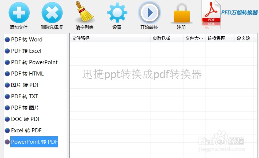Click the blue bullet beside PDF 转 TXT
The width and height of the screenshot is (259, 158).
tap(7, 96)
